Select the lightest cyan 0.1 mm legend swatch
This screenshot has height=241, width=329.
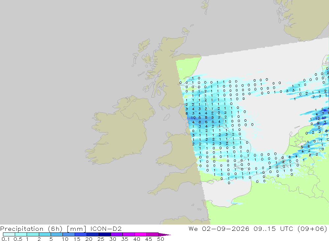(9, 234)
